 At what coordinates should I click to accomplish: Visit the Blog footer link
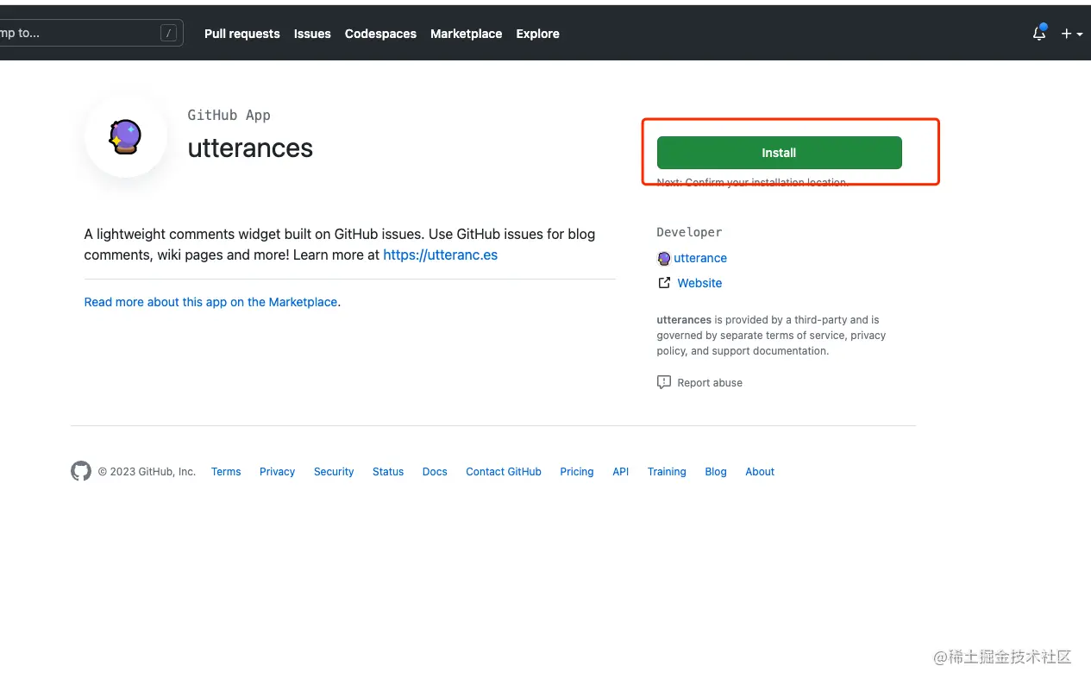point(716,472)
